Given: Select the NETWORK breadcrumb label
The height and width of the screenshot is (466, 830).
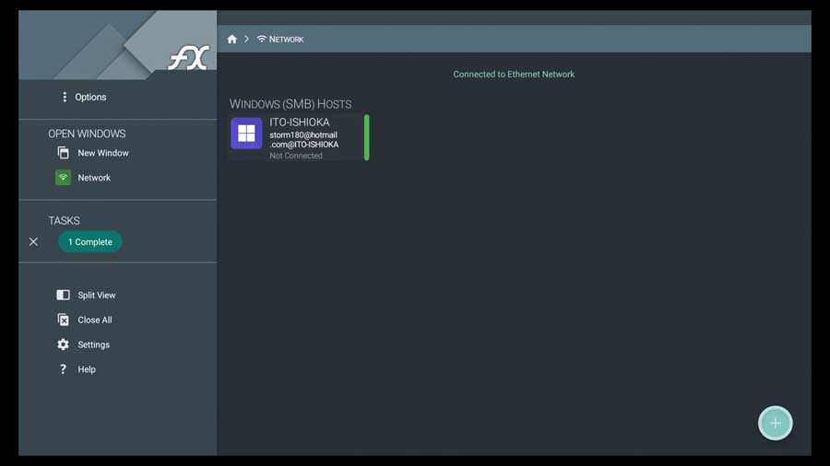Looking at the screenshot, I should point(287,39).
